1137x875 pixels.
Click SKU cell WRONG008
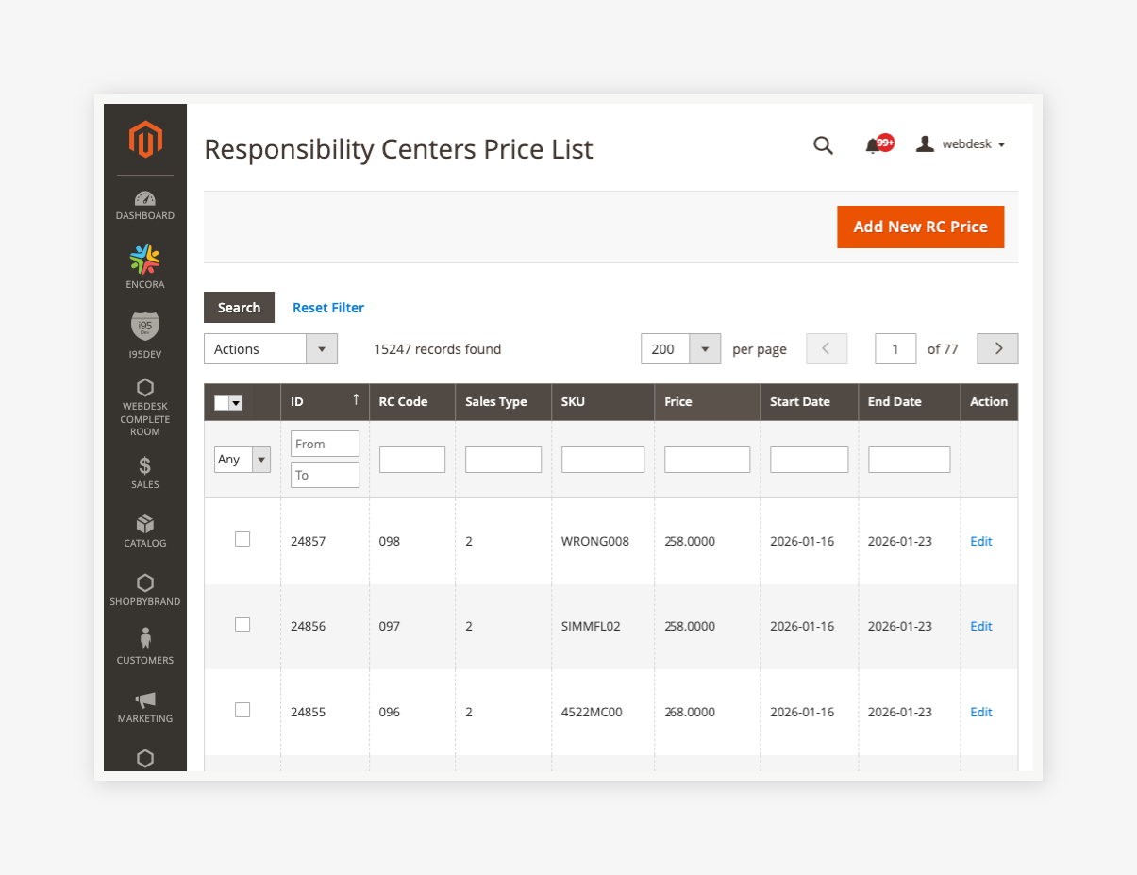(594, 541)
